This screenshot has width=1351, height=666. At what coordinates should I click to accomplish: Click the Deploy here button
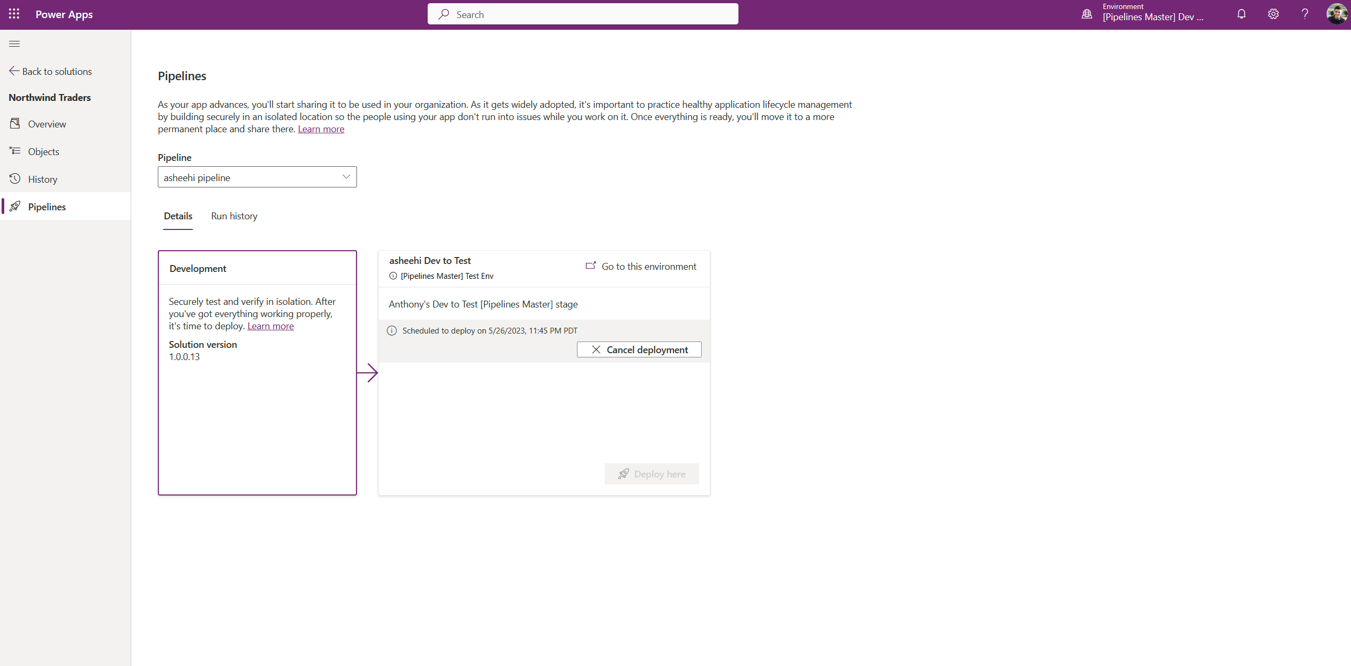coord(651,473)
